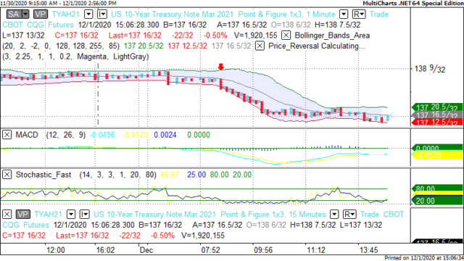464x261 pixels.
Task: Click the MACD parameters (12, 26, 9)
Action: click(66, 135)
